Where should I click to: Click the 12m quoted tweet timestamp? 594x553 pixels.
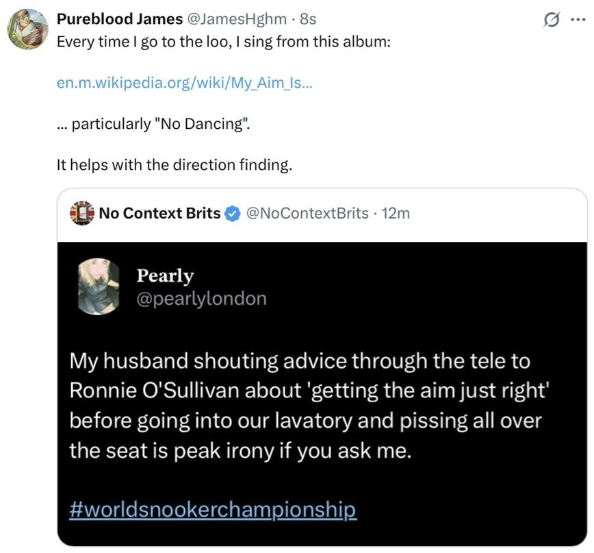pyautogui.click(x=396, y=213)
